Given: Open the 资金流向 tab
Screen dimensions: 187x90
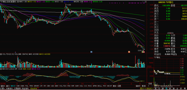Looking at the screenshot, I should pos(25,89).
